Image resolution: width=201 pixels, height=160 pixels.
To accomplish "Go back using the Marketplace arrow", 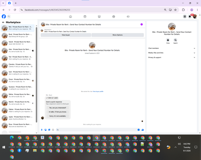I will (3, 22).
